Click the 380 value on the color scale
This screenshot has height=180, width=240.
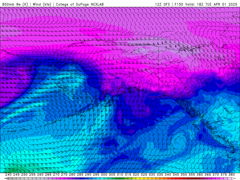coord(232,175)
